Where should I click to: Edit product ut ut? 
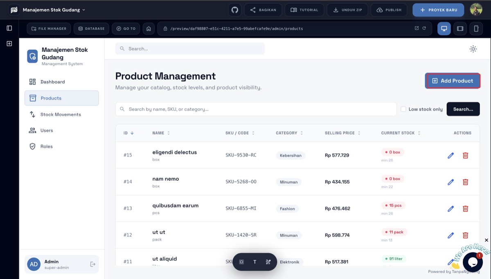(450, 235)
